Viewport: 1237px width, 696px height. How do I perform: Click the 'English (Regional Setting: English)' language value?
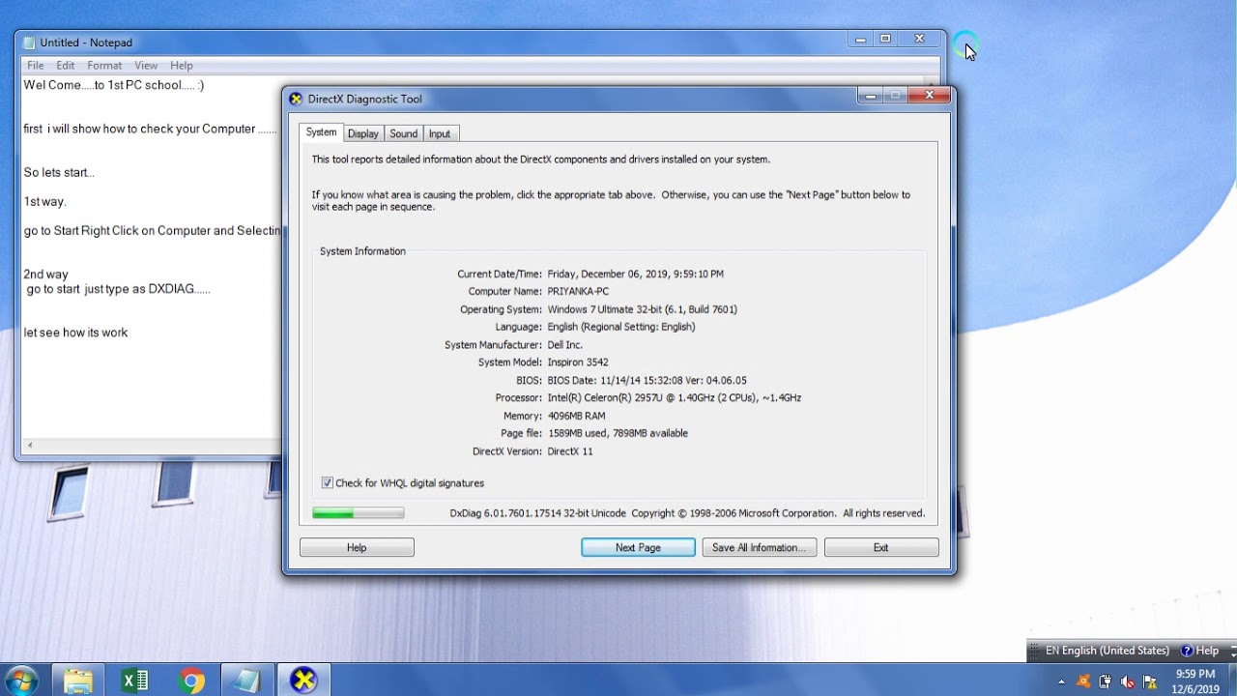click(621, 327)
